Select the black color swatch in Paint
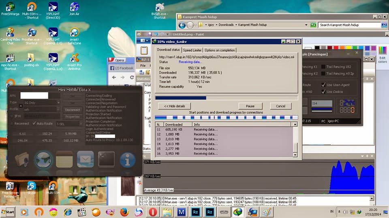This screenshot has height=218, width=389. (x=317, y=48)
